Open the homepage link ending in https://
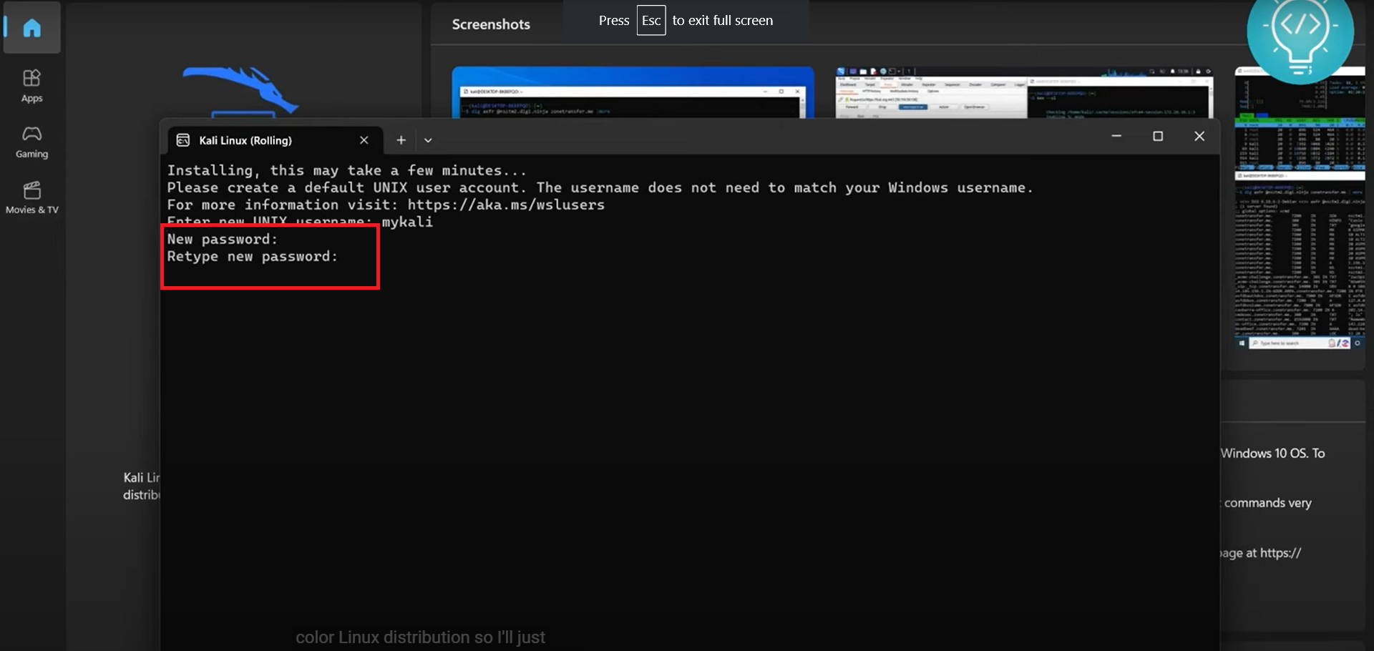The height and width of the screenshot is (651, 1374). pos(1280,552)
